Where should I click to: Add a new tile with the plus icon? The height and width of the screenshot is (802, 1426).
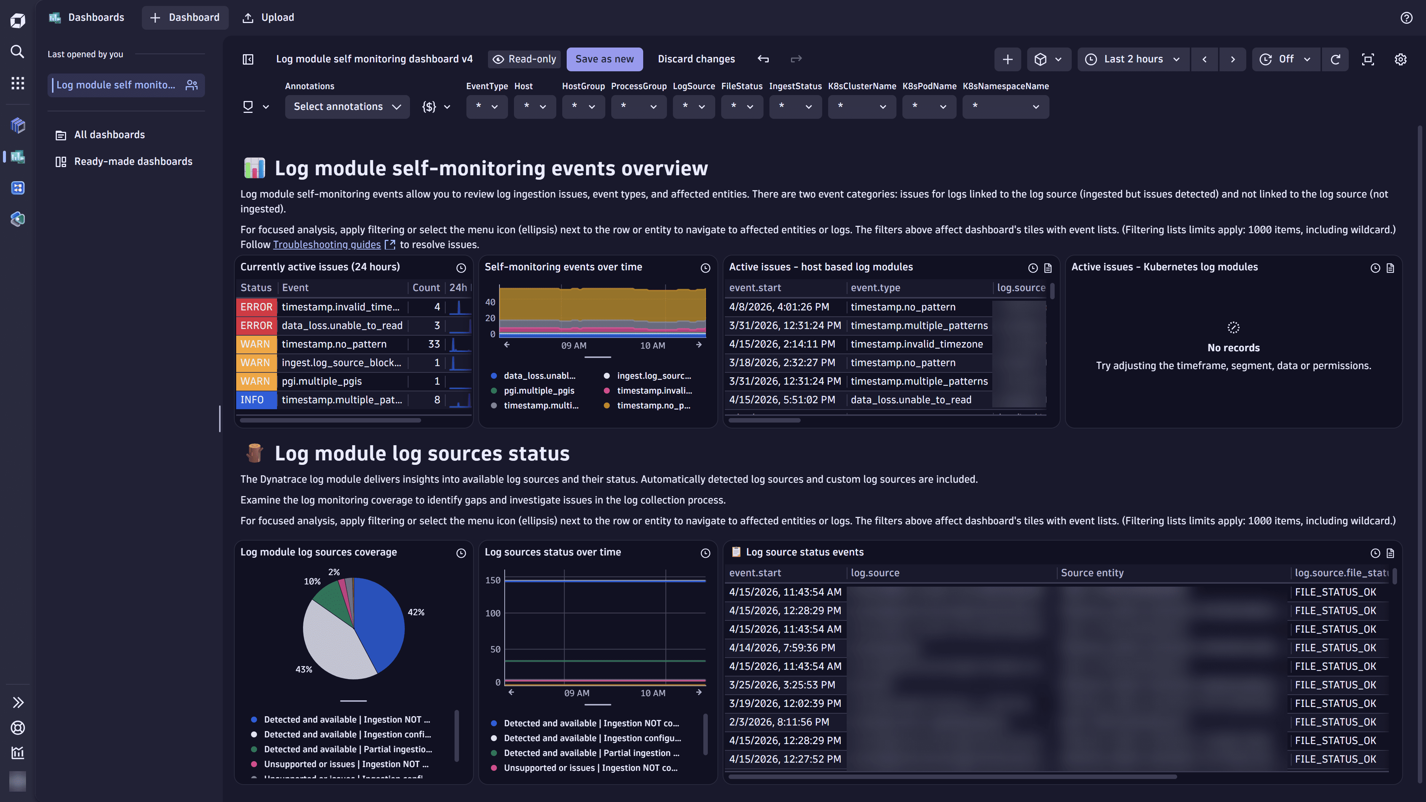coord(1007,59)
